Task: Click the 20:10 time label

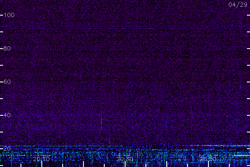Action: tap(41, 159)
